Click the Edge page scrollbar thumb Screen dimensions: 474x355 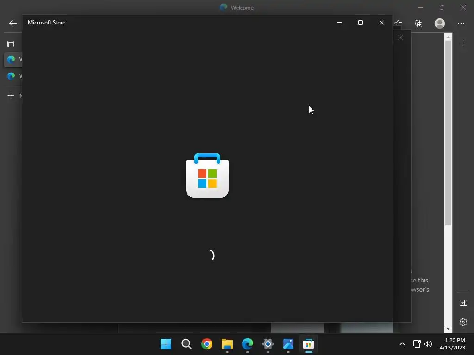pos(448,133)
